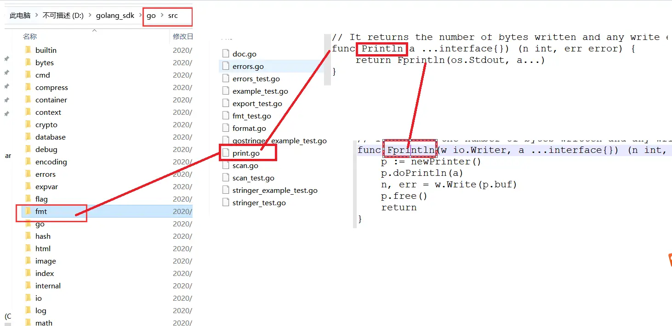The width and height of the screenshot is (672, 326).
Task: Click the Fprintln function name in code
Action: [x=410, y=150]
